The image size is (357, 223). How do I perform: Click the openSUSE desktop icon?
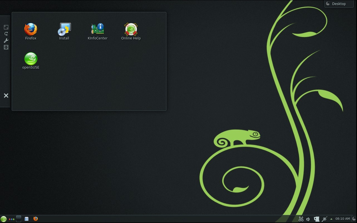(x=31, y=61)
